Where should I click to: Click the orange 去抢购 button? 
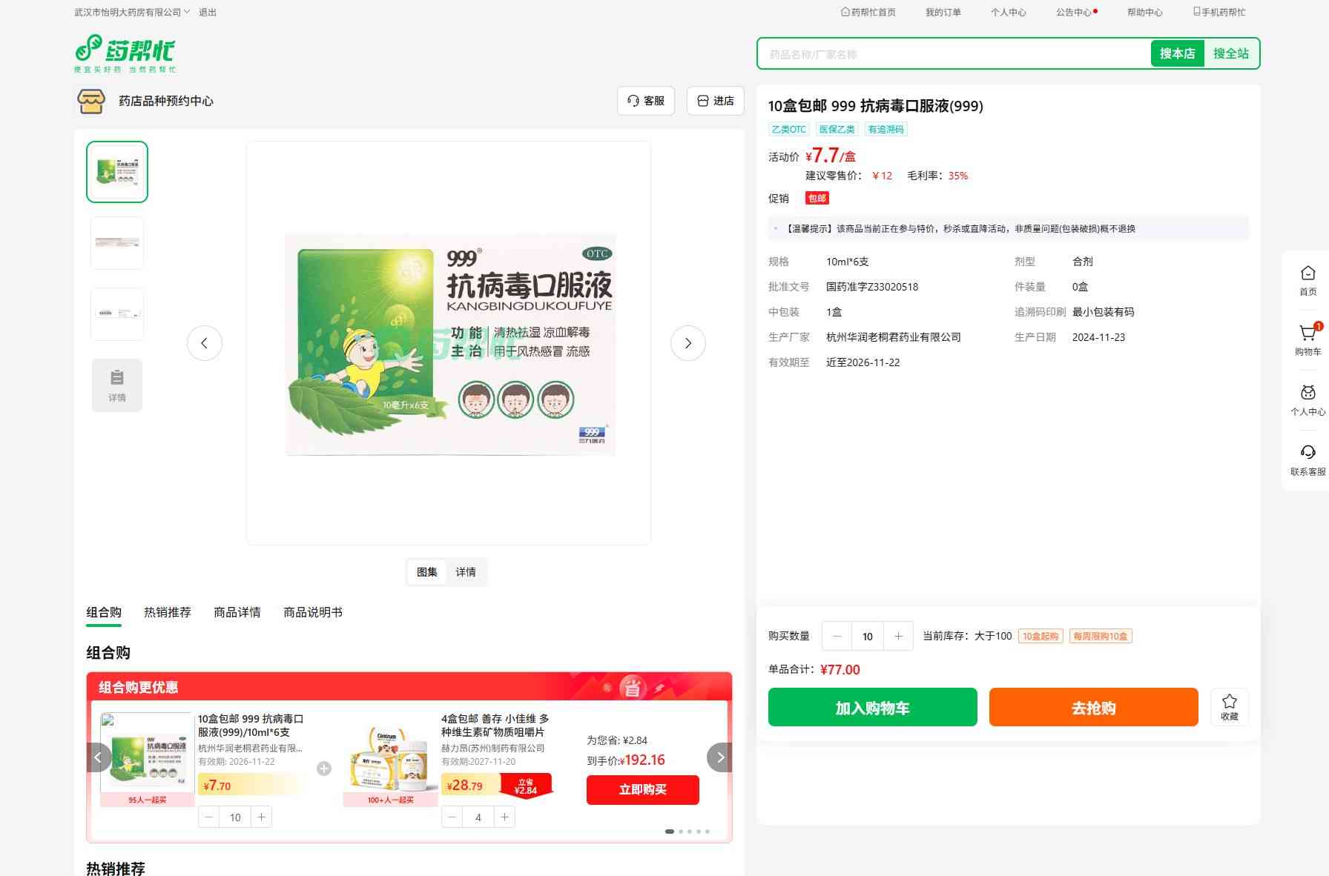pyautogui.click(x=1093, y=707)
